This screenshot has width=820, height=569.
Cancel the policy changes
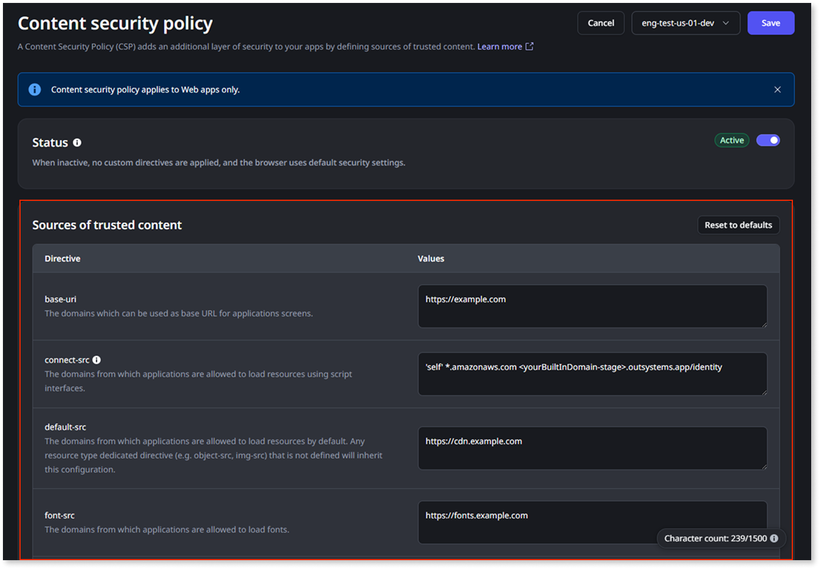[600, 23]
